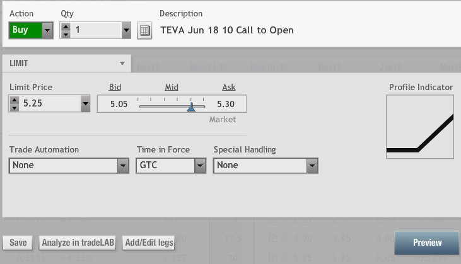Click the Market label under the slider

[x=223, y=119]
